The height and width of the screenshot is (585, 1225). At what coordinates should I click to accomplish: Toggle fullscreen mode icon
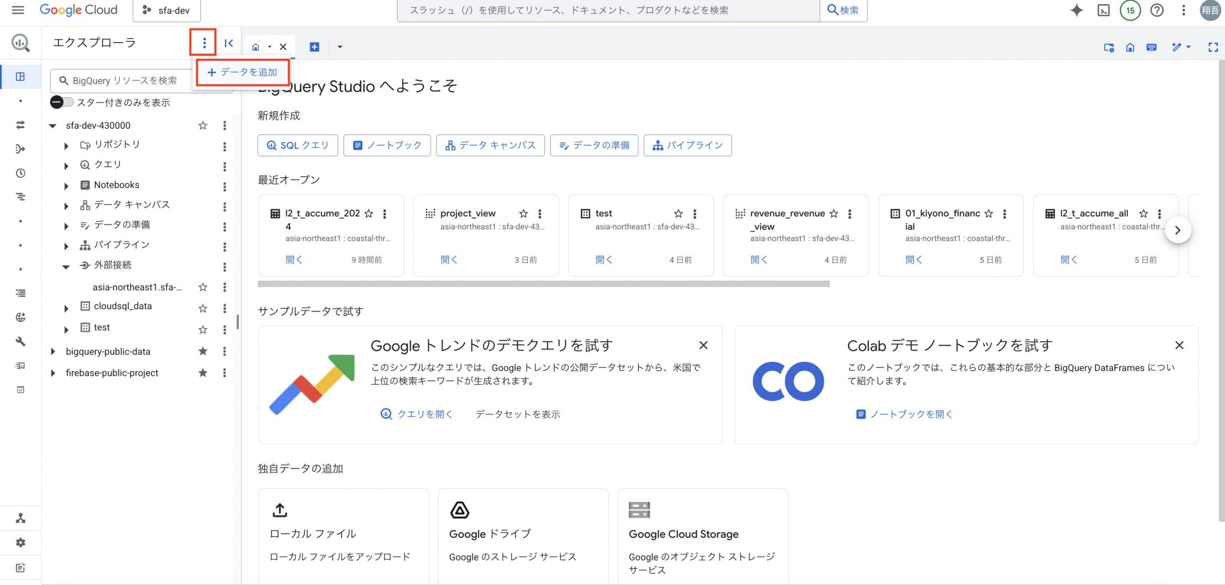[x=1213, y=47]
